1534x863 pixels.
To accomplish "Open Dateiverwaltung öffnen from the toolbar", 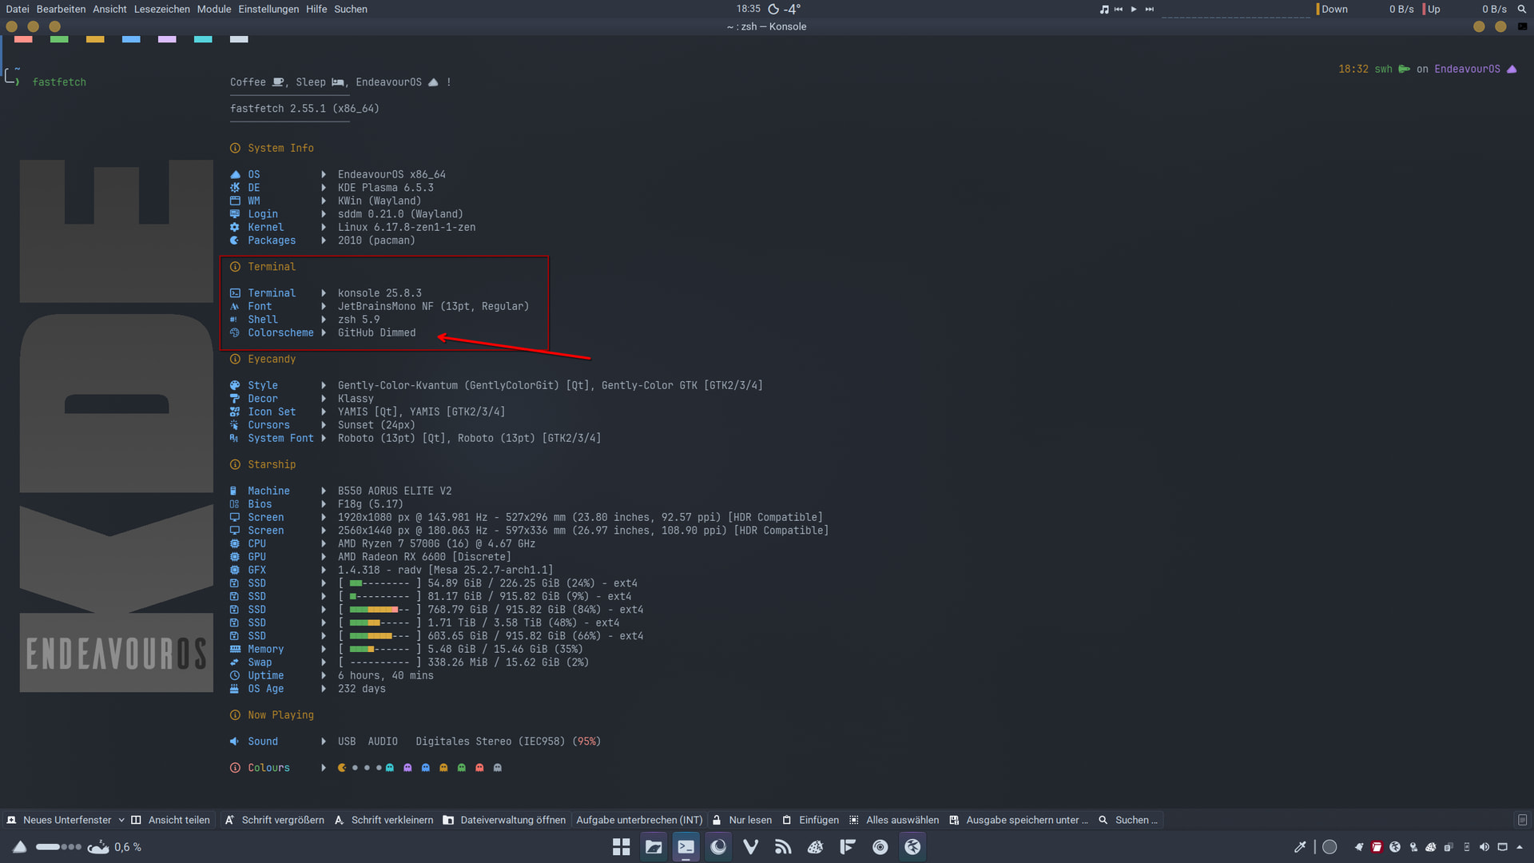I will point(504,820).
